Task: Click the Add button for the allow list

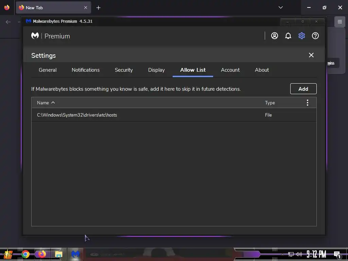Action: coord(303,89)
